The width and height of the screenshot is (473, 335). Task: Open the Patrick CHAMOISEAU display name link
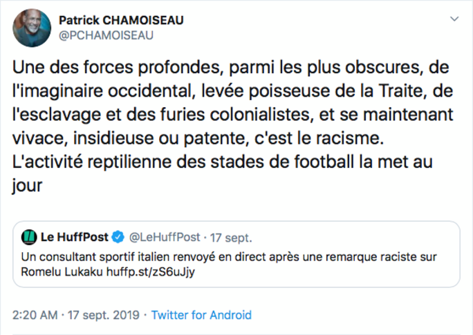coord(121,20)
